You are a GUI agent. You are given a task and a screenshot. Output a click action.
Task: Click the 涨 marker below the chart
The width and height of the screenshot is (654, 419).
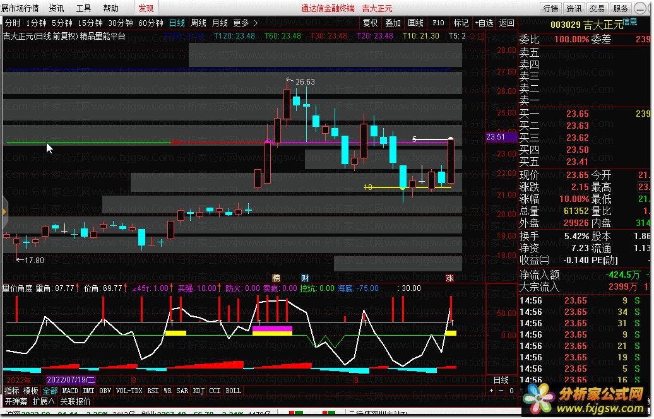click(x=449, y=278)
